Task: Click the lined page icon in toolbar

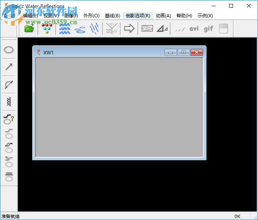Action: click(x=223, y=29)
